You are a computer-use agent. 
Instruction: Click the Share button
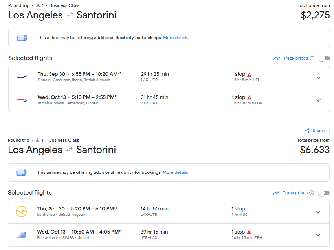click(x=315, y=131)
